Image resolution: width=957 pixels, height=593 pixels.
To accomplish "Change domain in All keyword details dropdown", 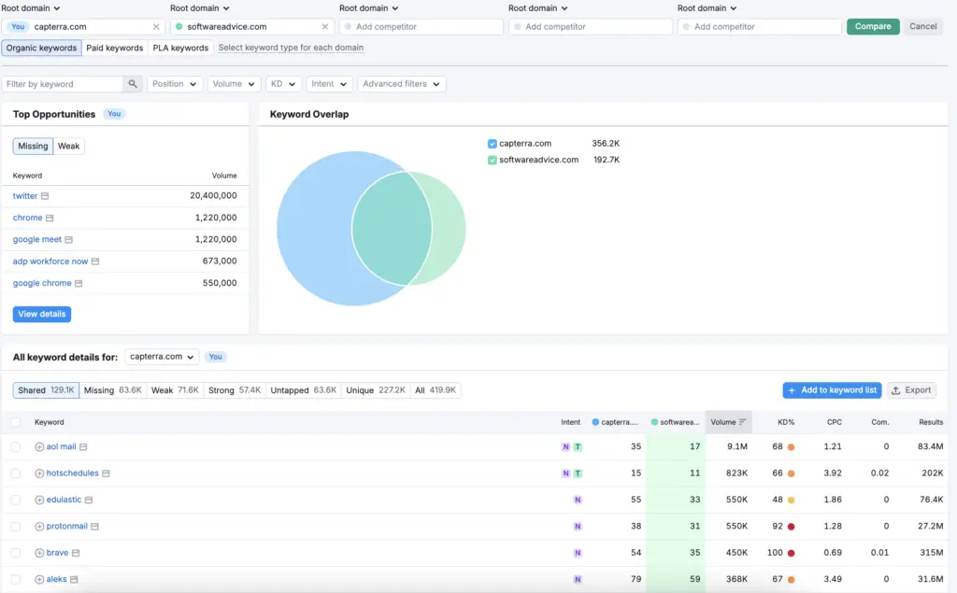I will point(162,357).
